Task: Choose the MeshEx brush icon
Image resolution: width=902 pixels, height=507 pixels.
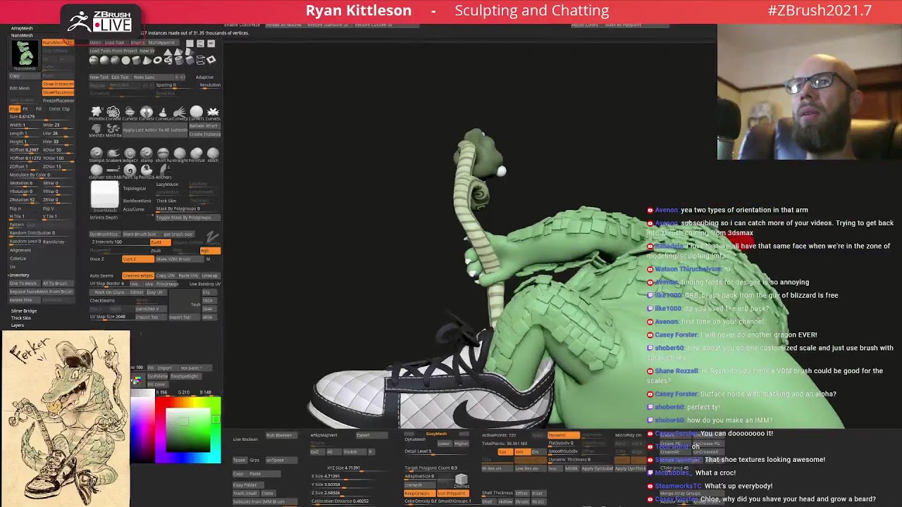Action: point(97,130)
